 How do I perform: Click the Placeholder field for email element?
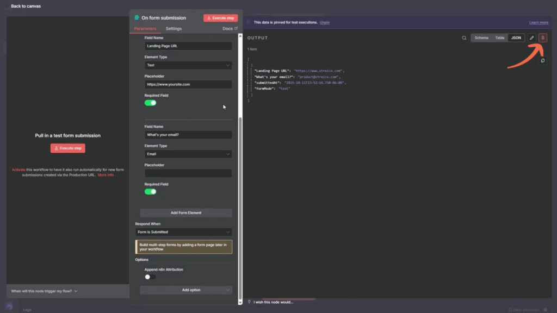[188, 173]
